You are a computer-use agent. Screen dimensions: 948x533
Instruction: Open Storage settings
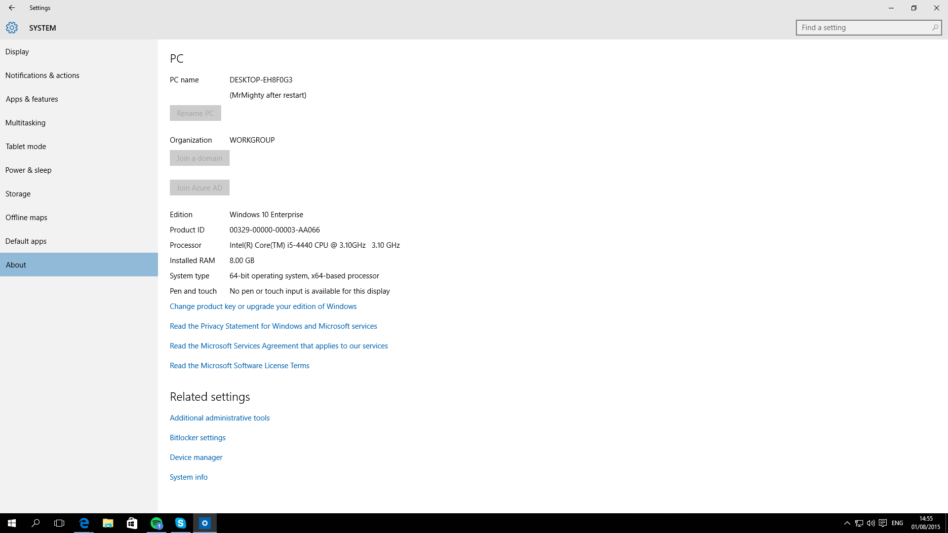tap(79, 193)
